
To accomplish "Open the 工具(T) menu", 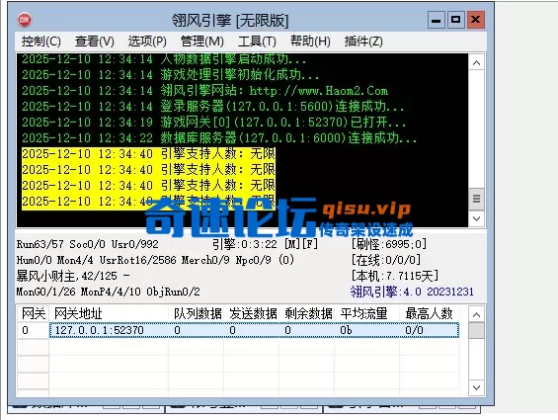I will [257, 42].
